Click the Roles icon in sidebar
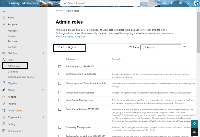 4,60
